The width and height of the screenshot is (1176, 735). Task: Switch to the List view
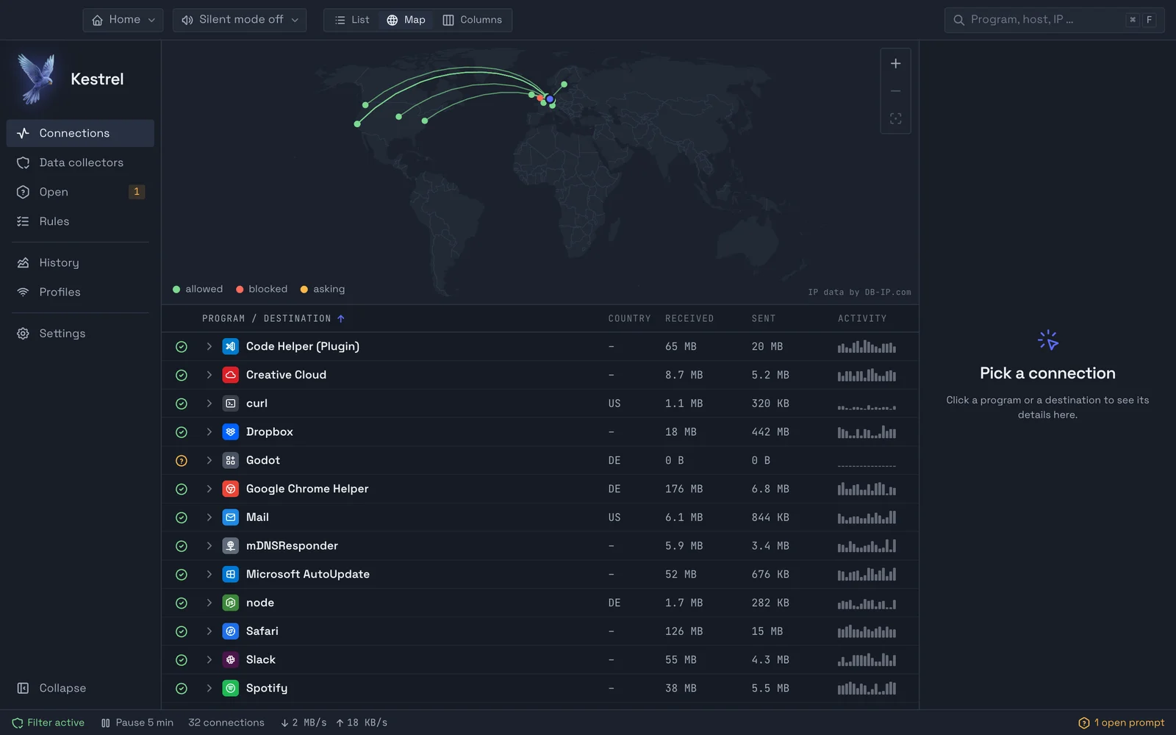[352, 20]
